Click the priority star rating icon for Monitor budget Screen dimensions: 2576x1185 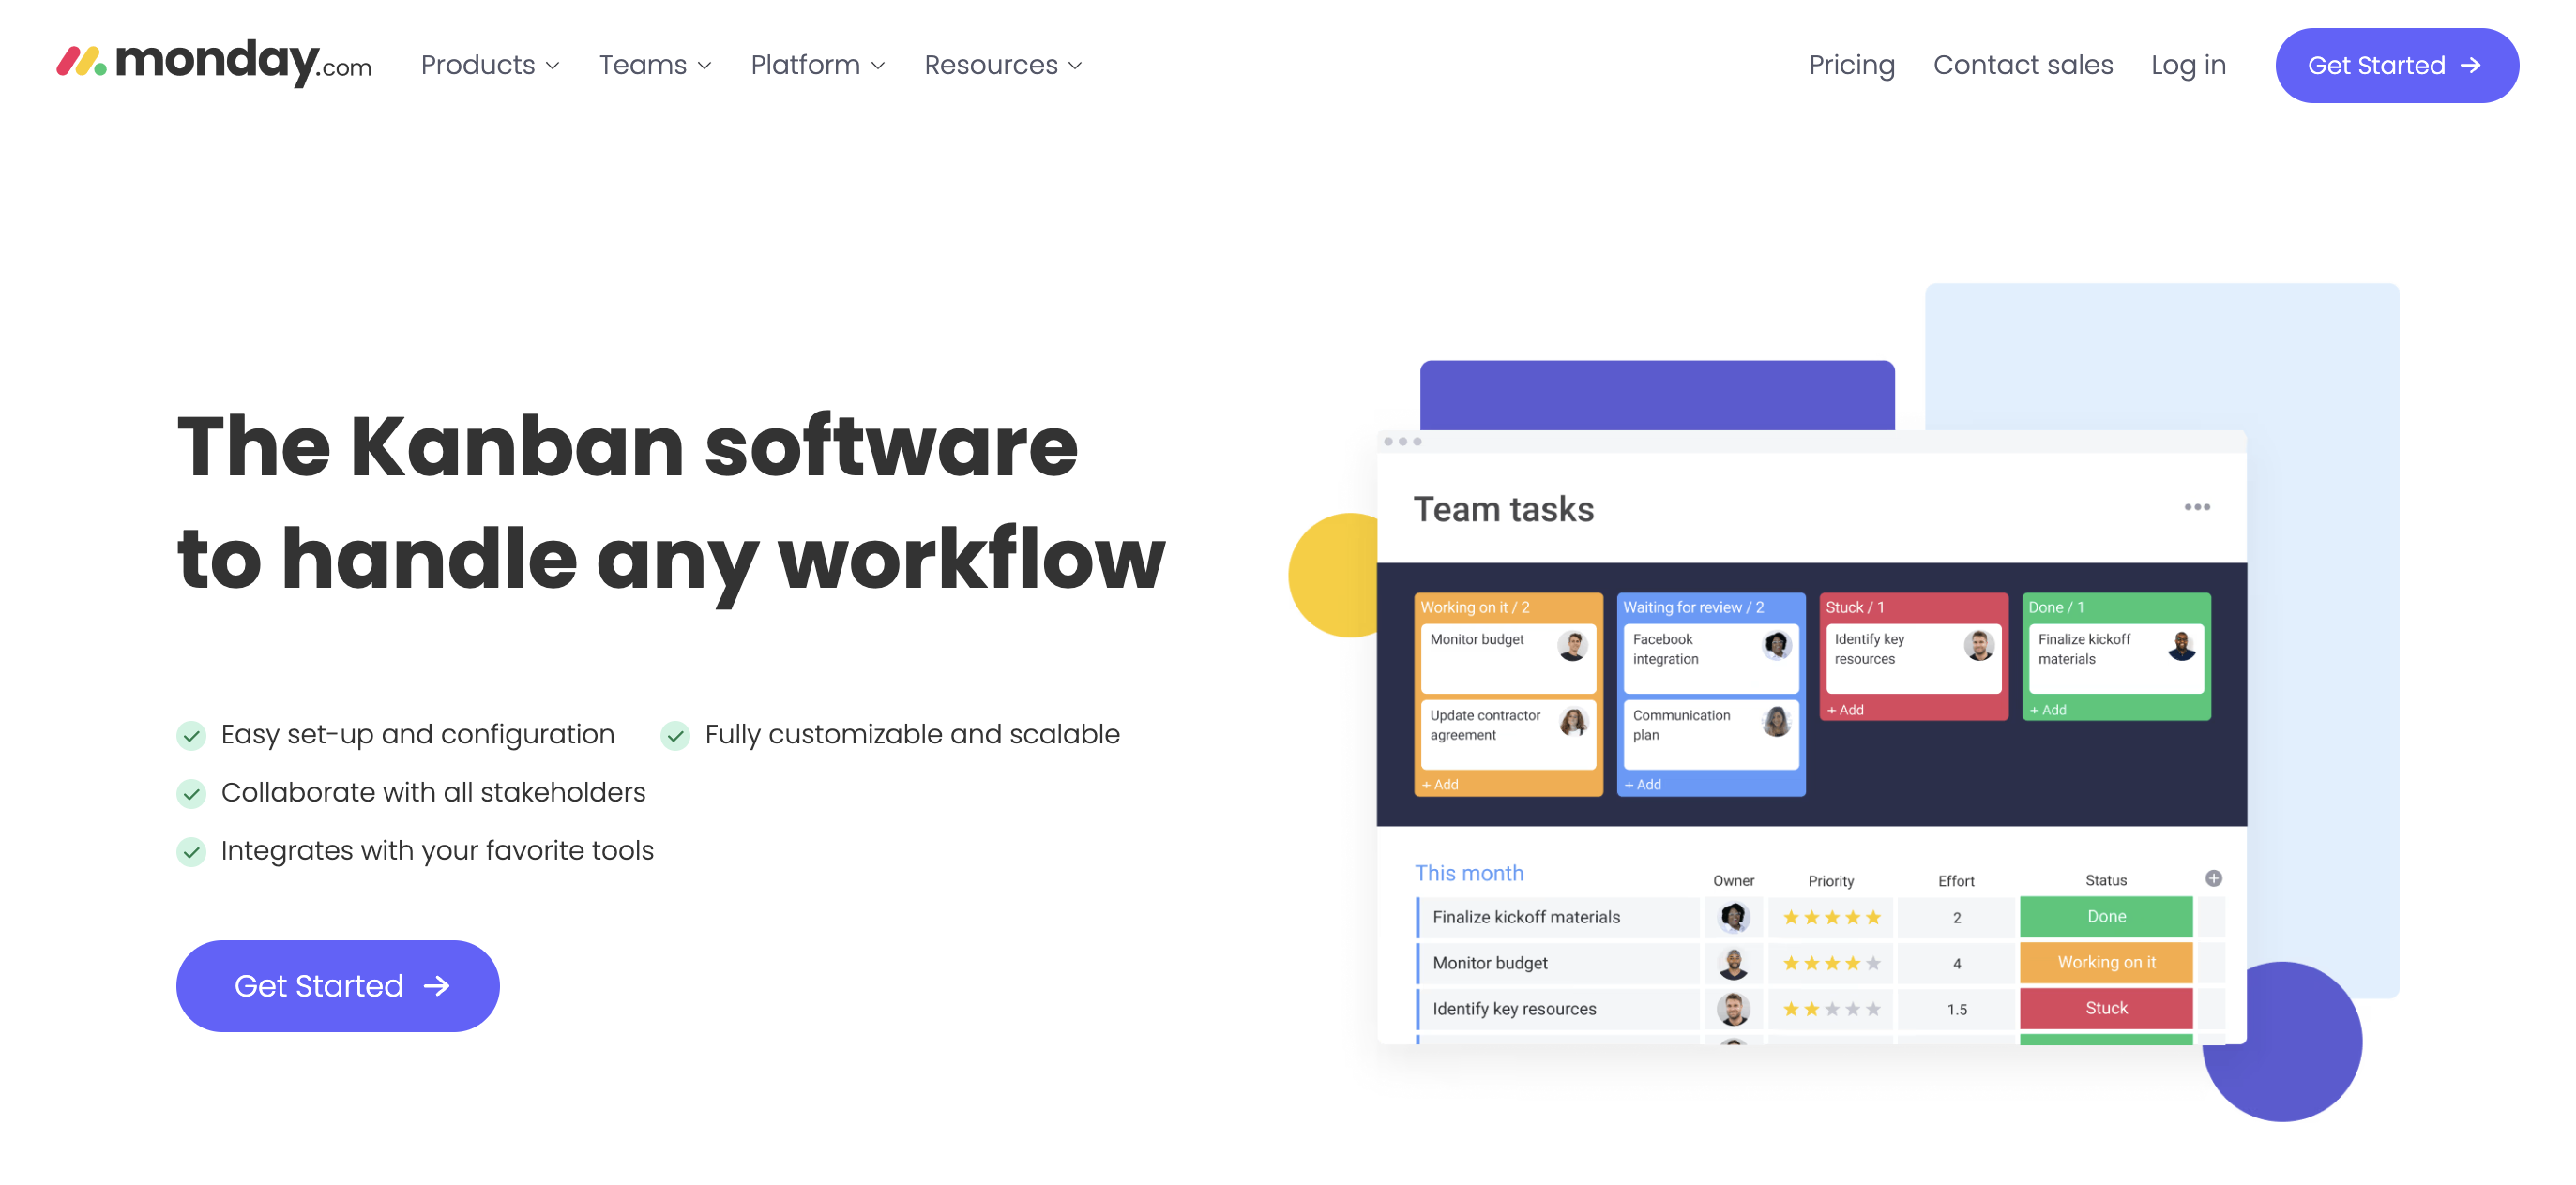(1828, 960)
